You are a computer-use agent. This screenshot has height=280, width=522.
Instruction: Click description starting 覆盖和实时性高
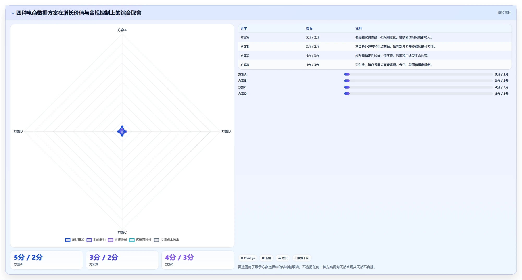click(x=394, y=38)
